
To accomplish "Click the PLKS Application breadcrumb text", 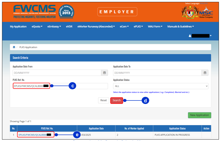I will [x=28, y=47].
